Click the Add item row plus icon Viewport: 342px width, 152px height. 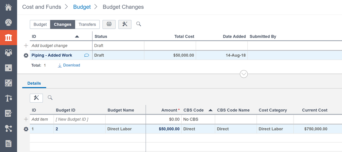(26, 119)
